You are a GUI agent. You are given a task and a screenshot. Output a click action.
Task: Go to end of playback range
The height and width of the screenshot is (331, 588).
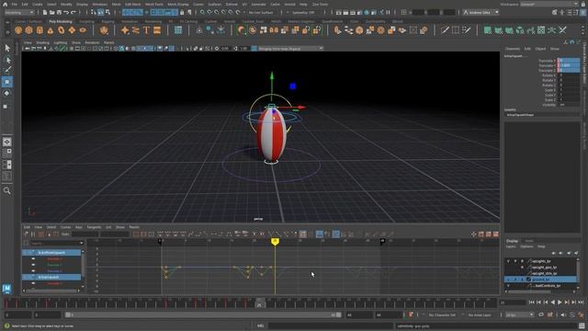click(x=581, y=302)
